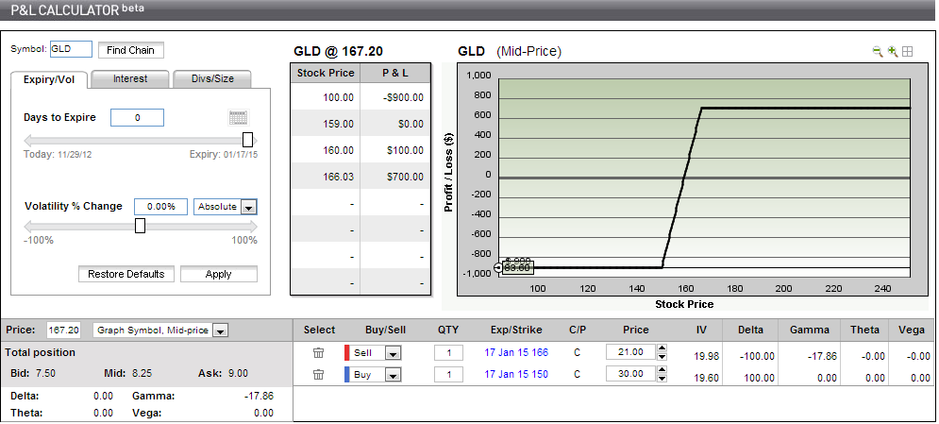Decrease the 30.00 price with down arrow
Image resolution: width=939 pixels, height=424 pixels.
coord(662,379)
